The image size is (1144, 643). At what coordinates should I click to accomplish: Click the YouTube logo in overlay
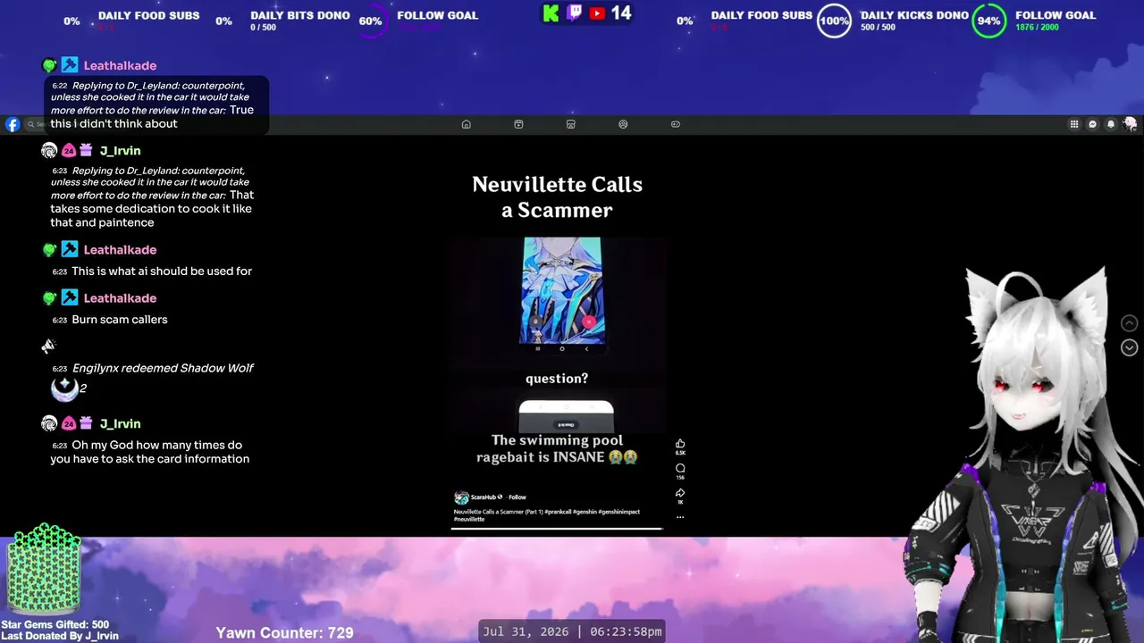point(597,13)
